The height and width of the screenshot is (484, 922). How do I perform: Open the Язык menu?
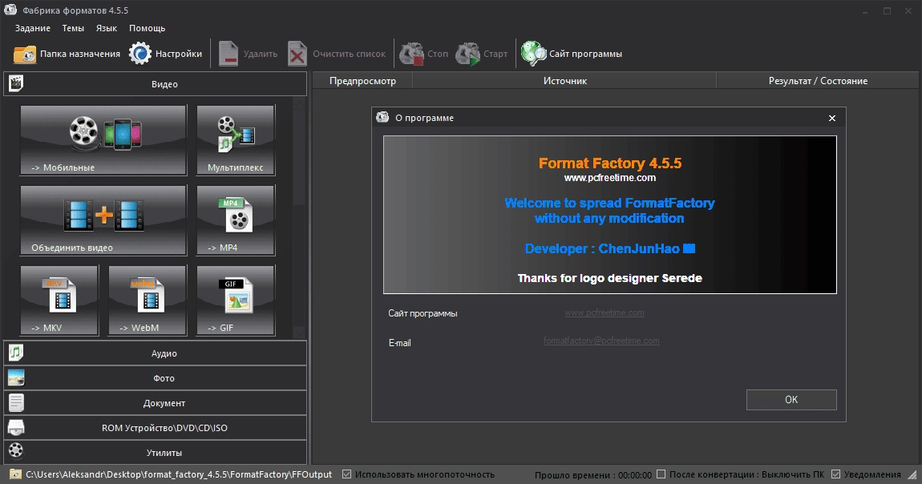click(x=107, y=28)
